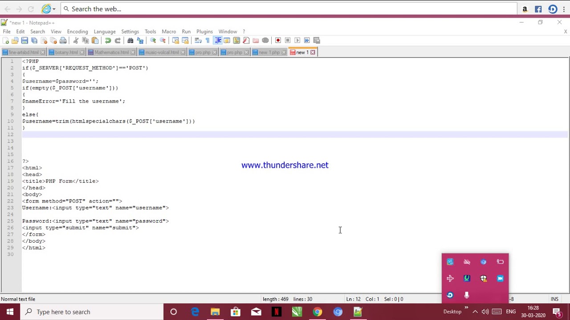Click the Undo arrow icon
Viewport: 570px width, 320px height.
pos(108,40)
